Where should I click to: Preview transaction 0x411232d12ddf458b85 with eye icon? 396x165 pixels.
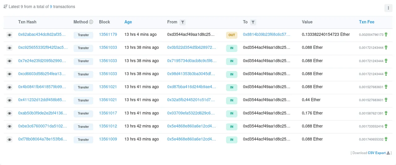10,100
